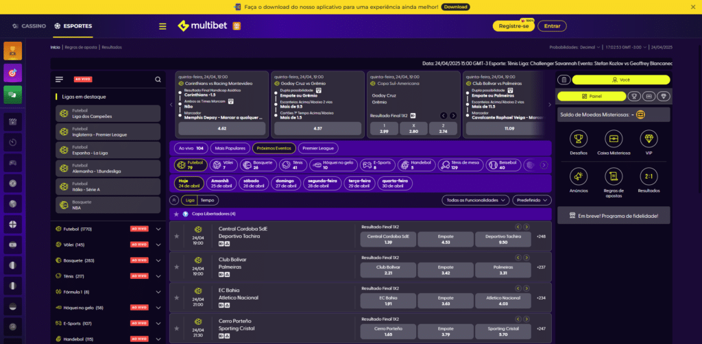Open the sports search magnifier

[158, 79]
